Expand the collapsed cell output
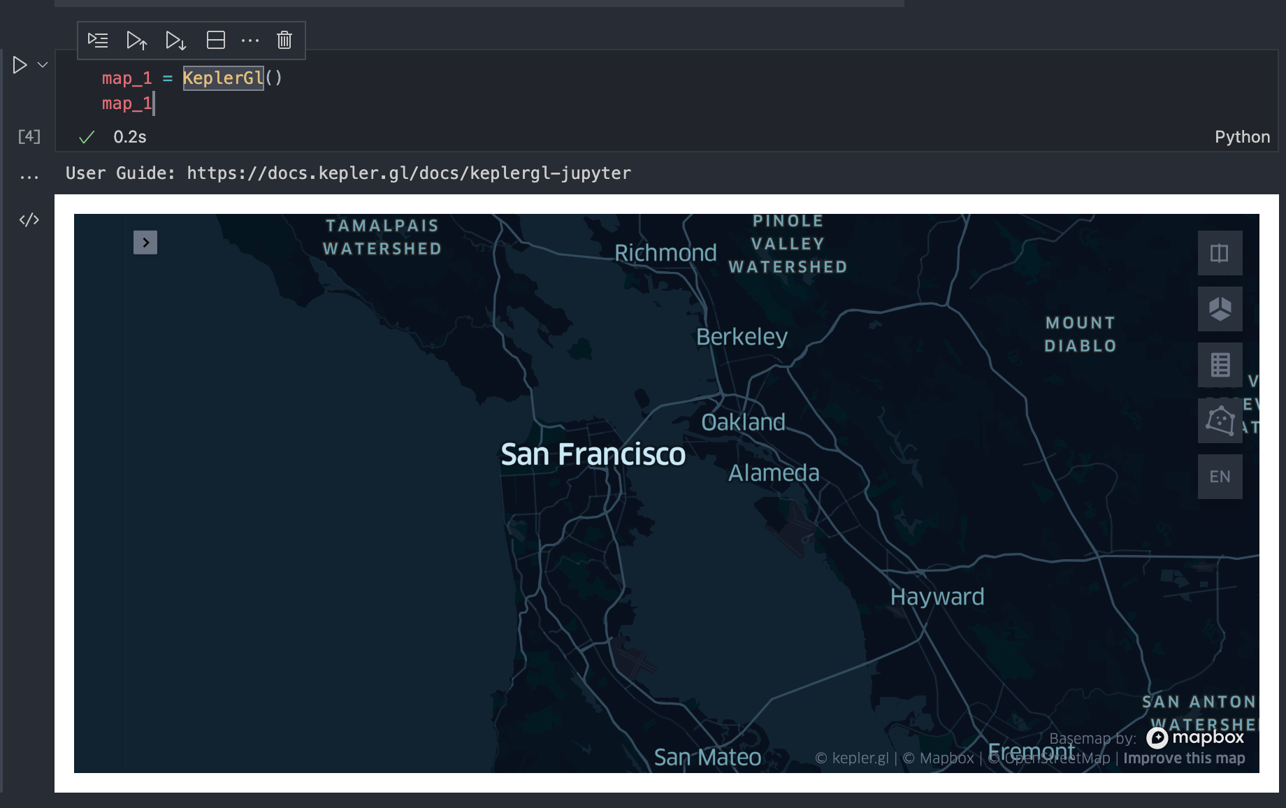Image resolution: width=1286 pixels, height=808 pixels. tap(29, 174)
